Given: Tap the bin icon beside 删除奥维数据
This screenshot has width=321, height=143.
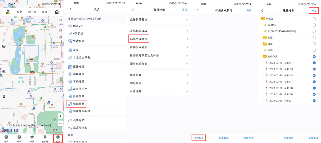Looking at the screenshot, I should click(70, 111).
